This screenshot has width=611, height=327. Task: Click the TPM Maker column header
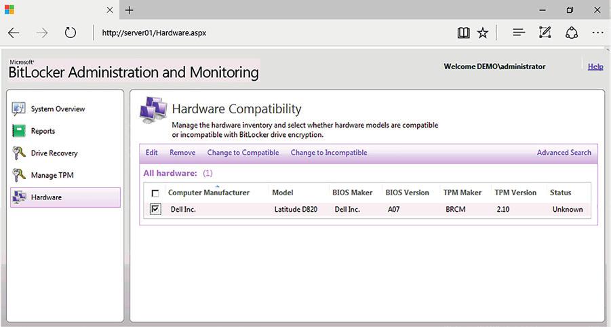(462, 192)
